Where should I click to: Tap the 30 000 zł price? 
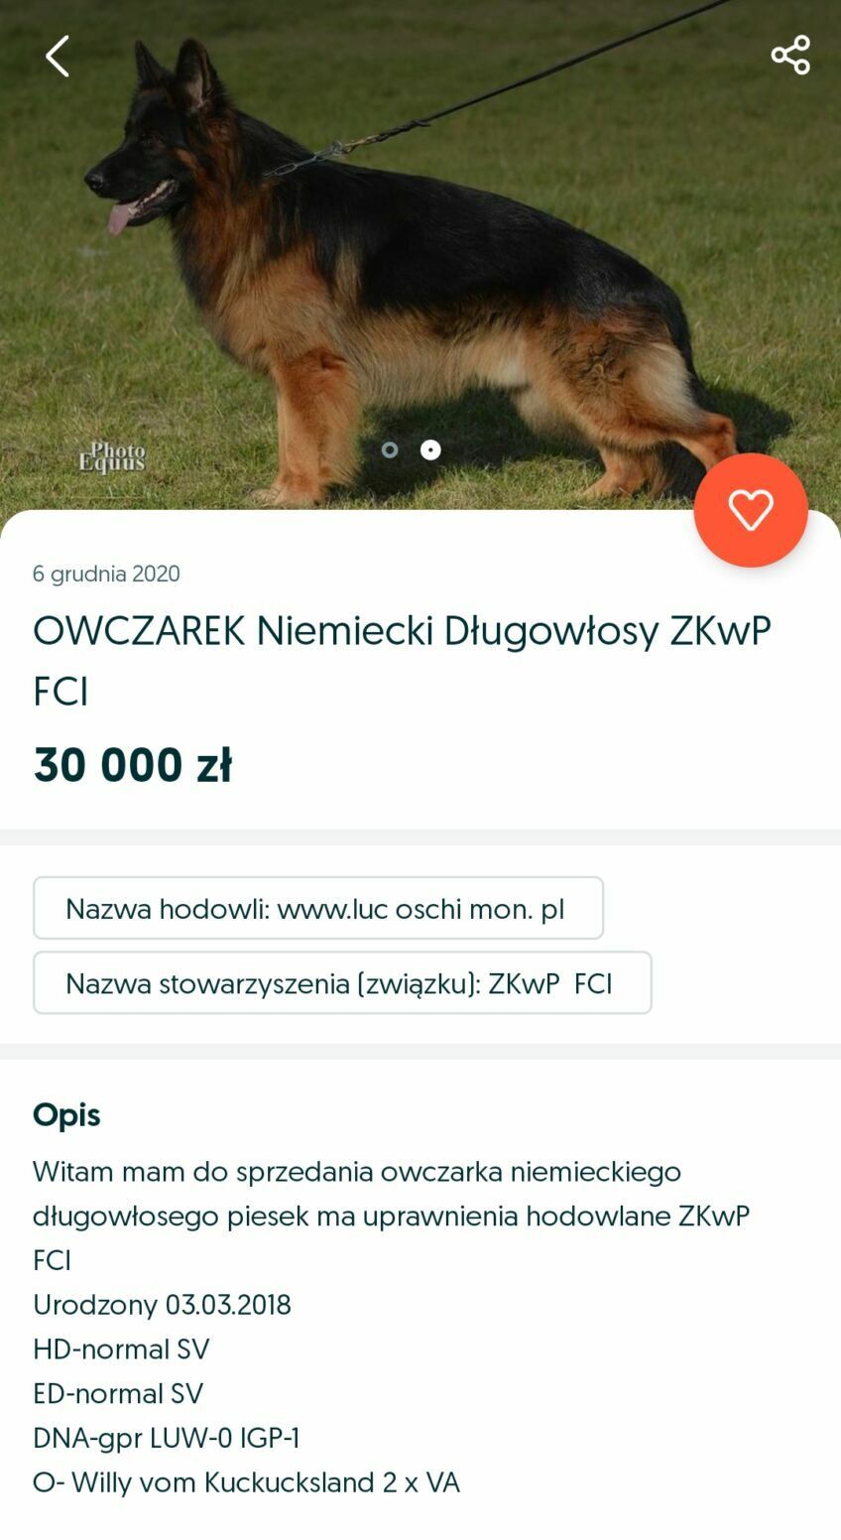pyautogui.click(x=133, y=765)
